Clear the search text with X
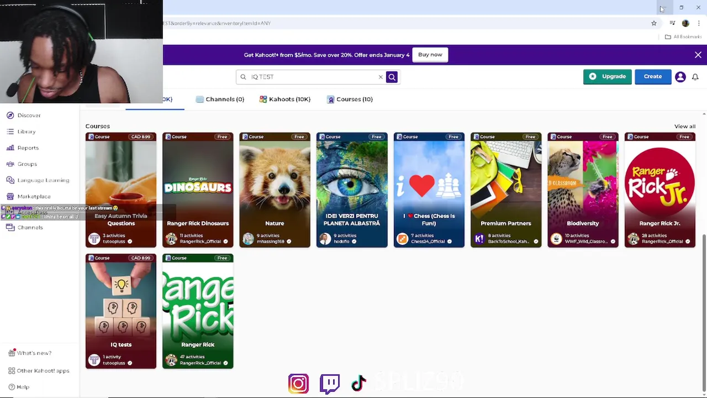 tap(381, 77)
